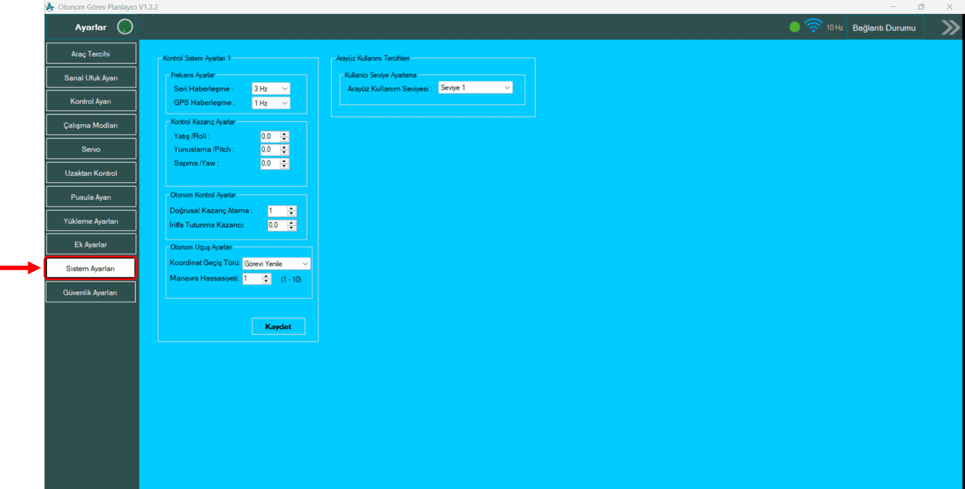Click the application logo in title bar
The image size is (965, 489).
(x=50, y=7)
